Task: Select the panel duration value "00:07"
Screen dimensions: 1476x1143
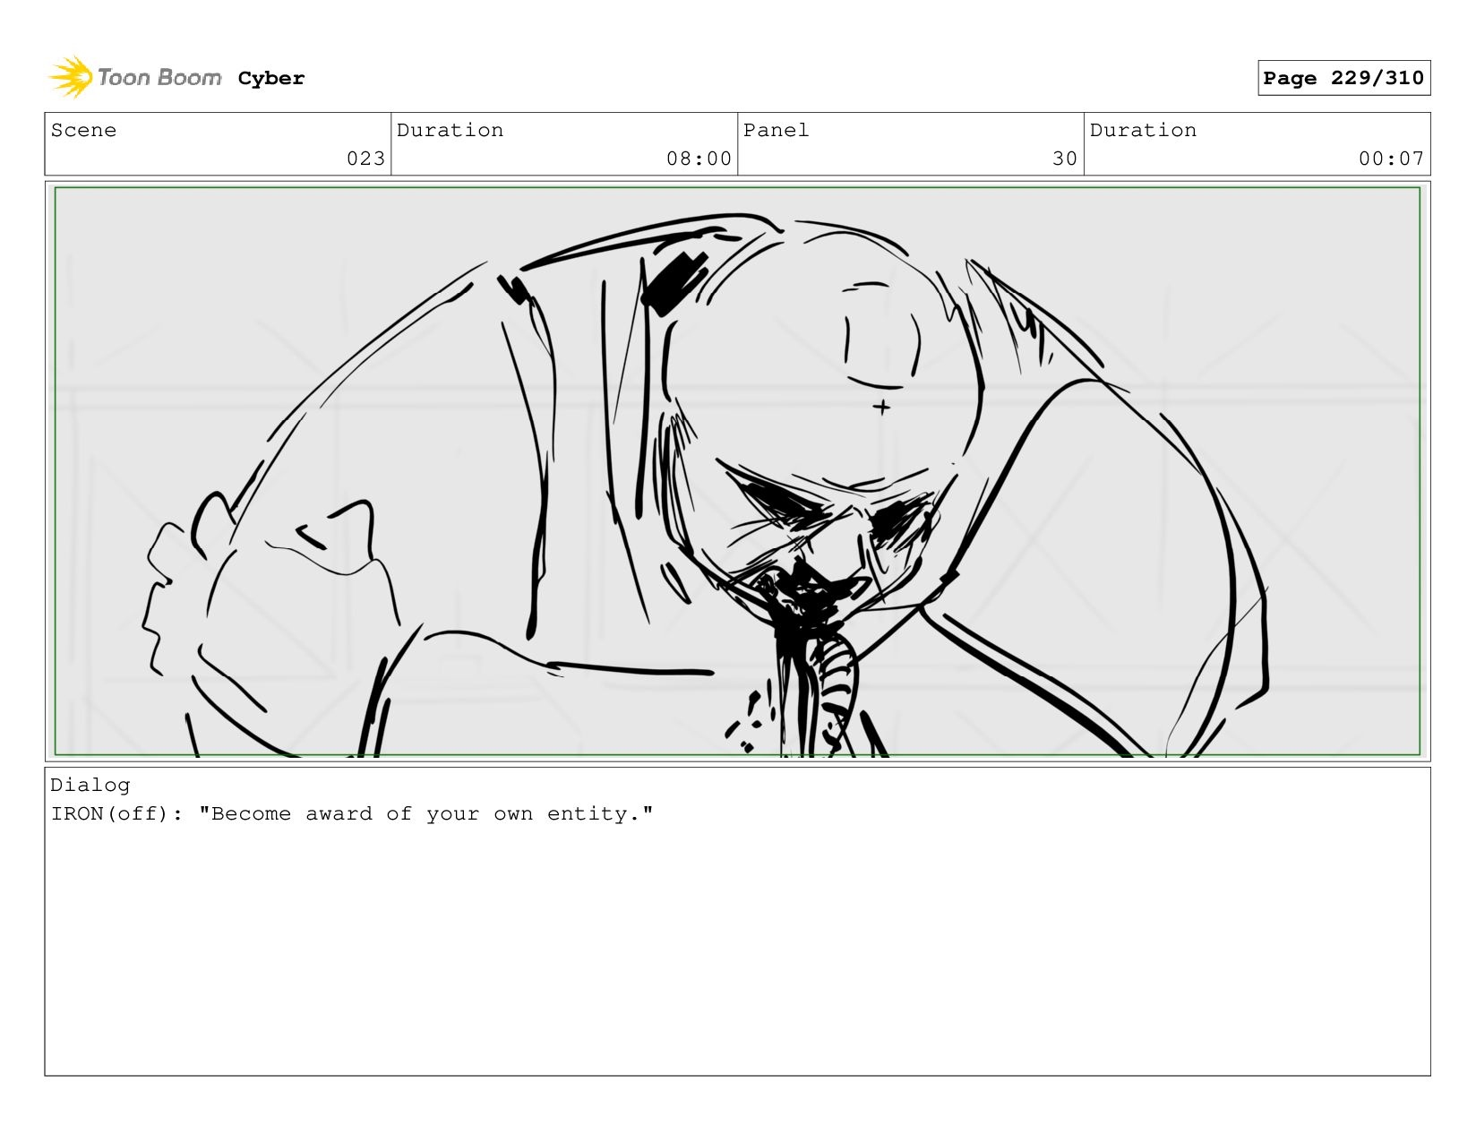Action: 1391,159
